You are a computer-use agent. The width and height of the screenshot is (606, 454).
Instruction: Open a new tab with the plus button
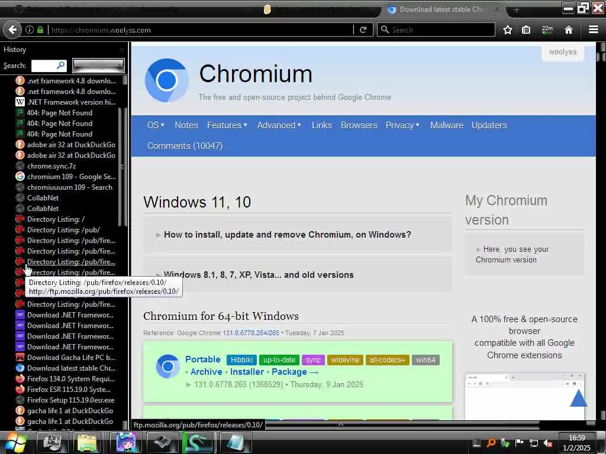tap(516, 9)
